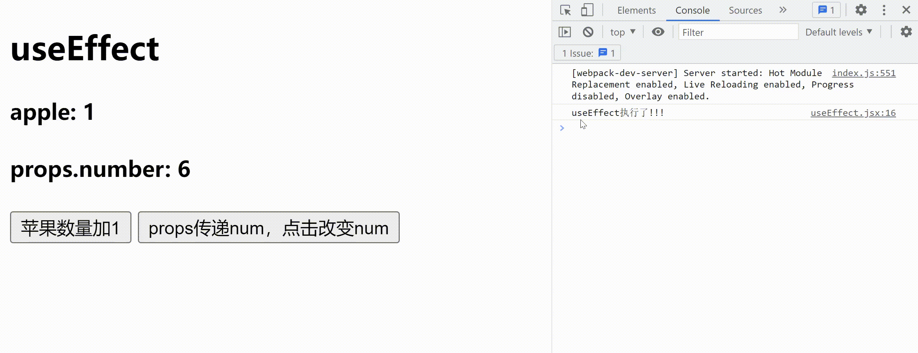Select the useEffect执行了!!! console message

click(618, 113)
